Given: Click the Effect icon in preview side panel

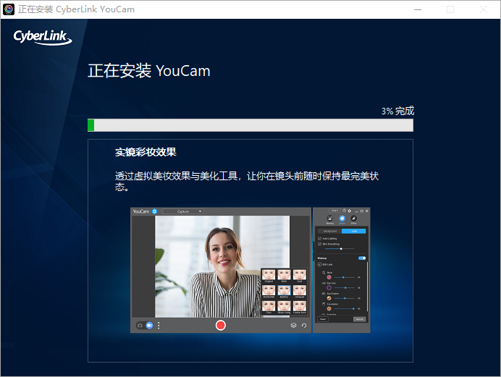Looking at the screenshot, I should [354, 219].
